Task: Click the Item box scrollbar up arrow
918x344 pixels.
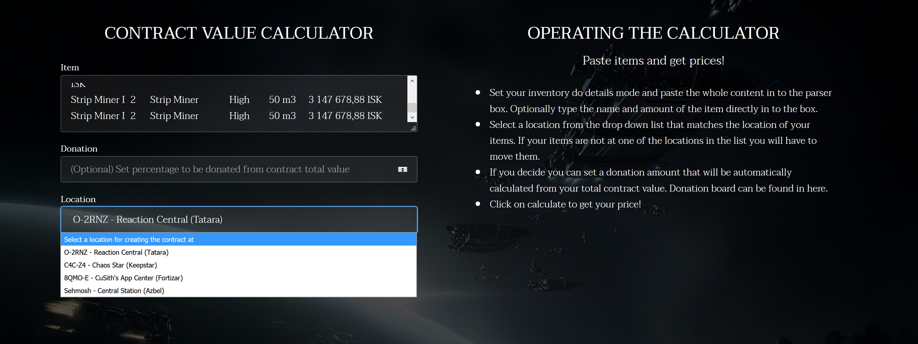Action: (412, 81)
